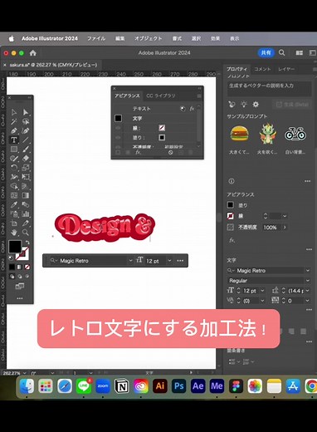The height and width of the screenshot is (432, 317).
Task: Toggle visibility eye of the 塗り row
Action: tap(118, 137)
